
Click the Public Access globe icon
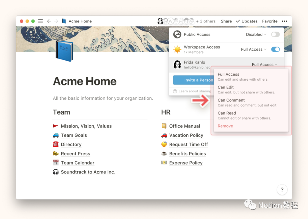pos(177,34)
